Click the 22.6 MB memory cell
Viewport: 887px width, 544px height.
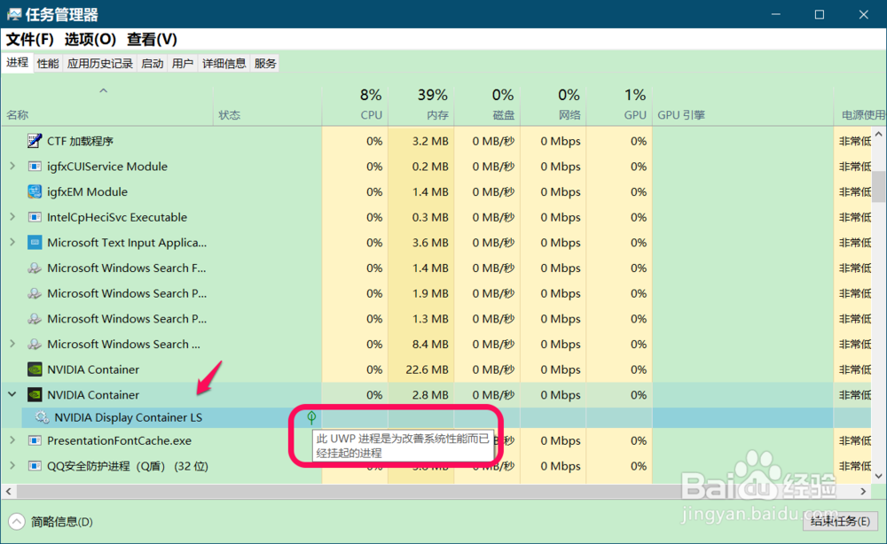point(420,369)
